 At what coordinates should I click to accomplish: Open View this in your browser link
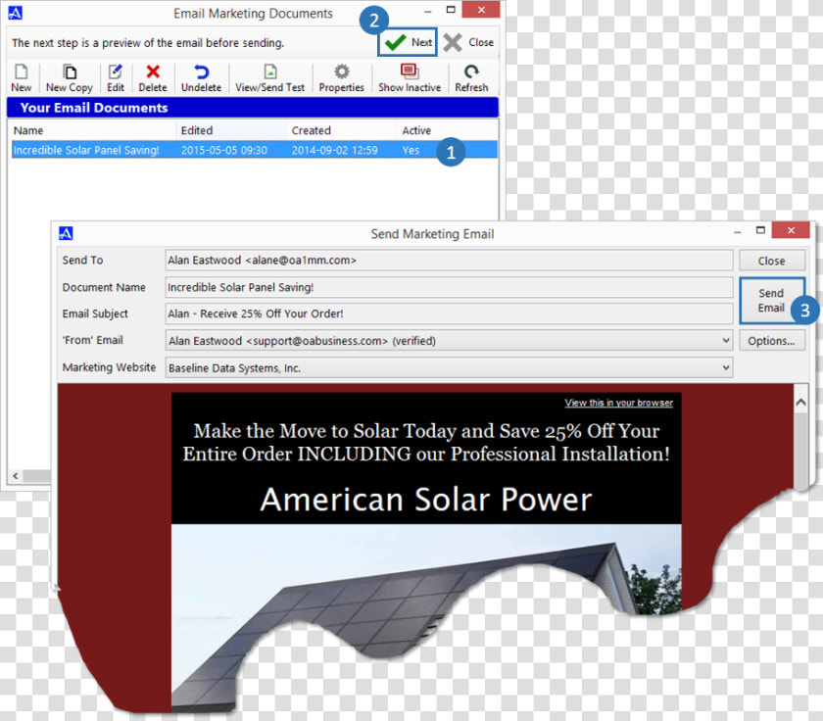(619, 403)
